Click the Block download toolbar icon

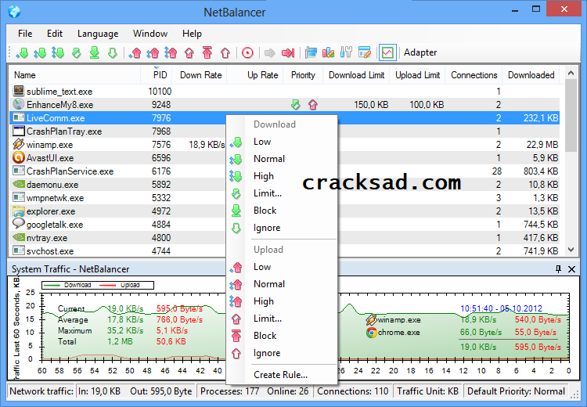95,52
